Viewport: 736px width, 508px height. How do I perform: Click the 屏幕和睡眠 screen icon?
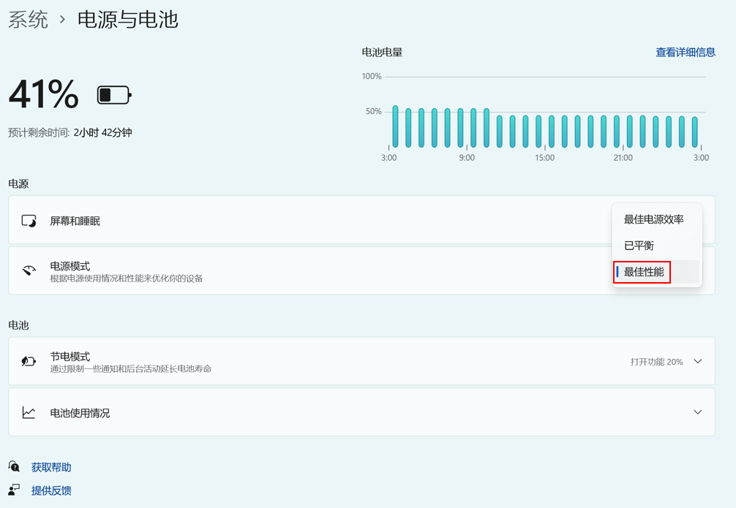[29, 221]
